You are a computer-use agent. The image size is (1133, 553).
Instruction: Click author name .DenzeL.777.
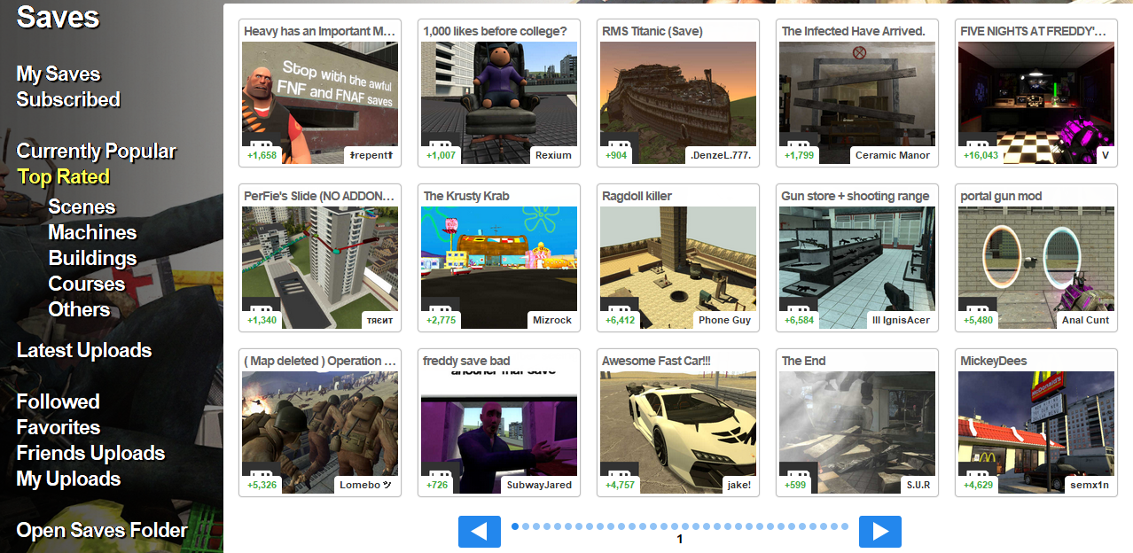tap(721, 155)
